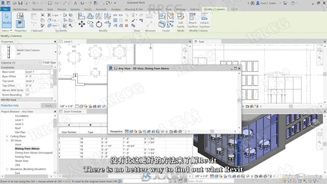
Task: Close the Project Browser panel
Action: 55,112
